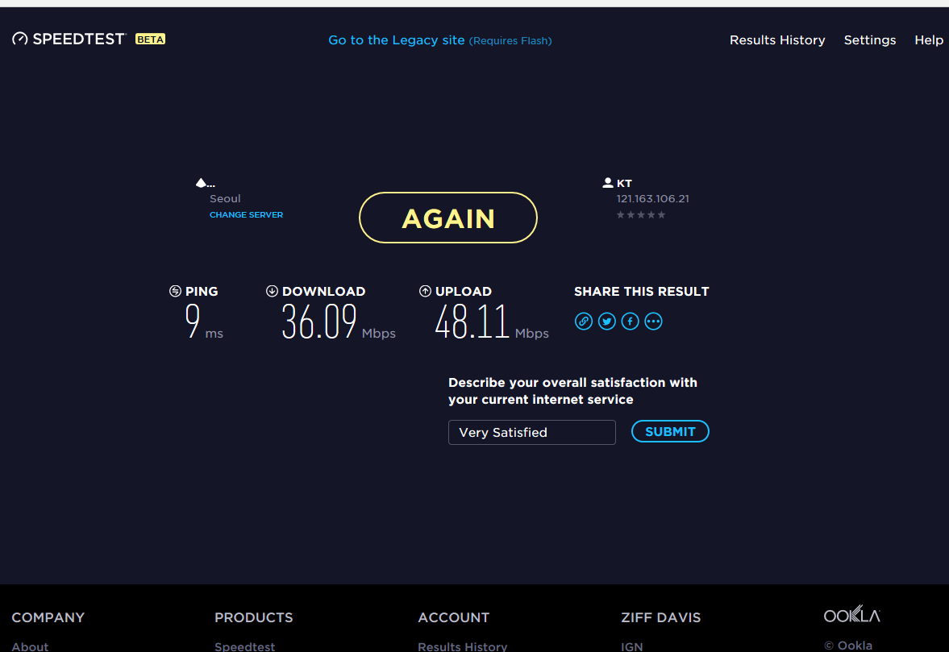Share result on Facebook icon
This screenshot has width=949, height=652.
click(x=631, y=322)
